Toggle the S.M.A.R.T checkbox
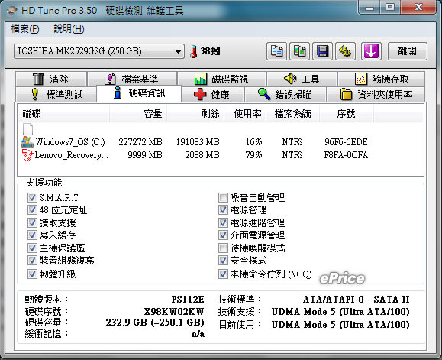 [x=32, y=197]
